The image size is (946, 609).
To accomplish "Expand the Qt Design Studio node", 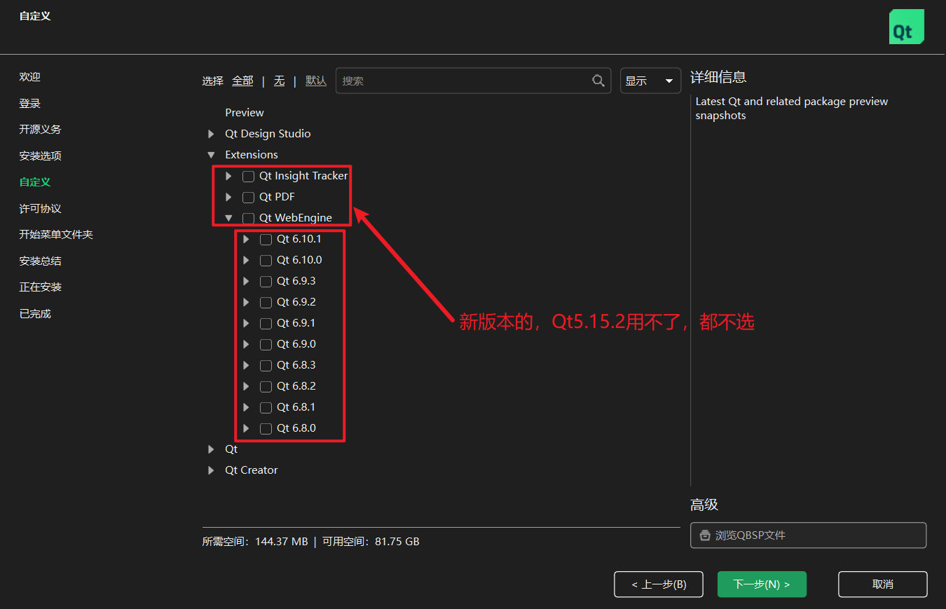I will pyautogui.click(x=211, y=134).
